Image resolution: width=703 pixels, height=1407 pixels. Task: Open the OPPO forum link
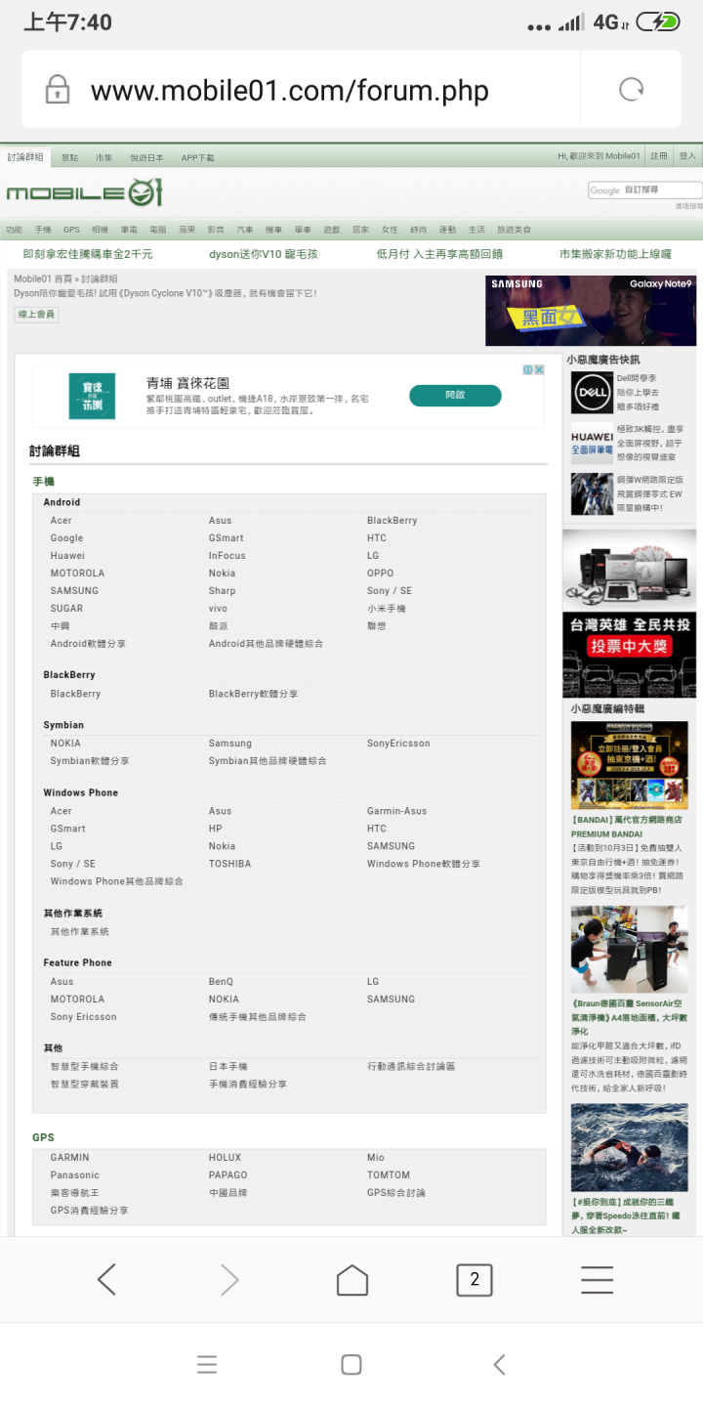tap(380, 574)
